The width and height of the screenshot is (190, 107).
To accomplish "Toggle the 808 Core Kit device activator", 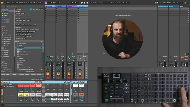I will coord(2,82).
